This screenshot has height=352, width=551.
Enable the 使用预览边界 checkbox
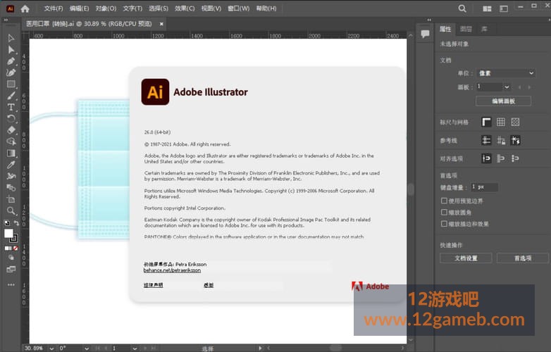[x=444, y=201]
